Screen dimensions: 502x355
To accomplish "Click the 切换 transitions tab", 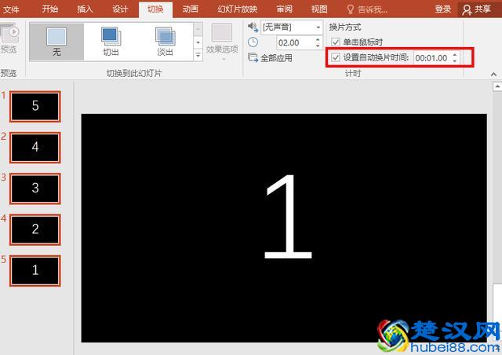I will point(155,9).
